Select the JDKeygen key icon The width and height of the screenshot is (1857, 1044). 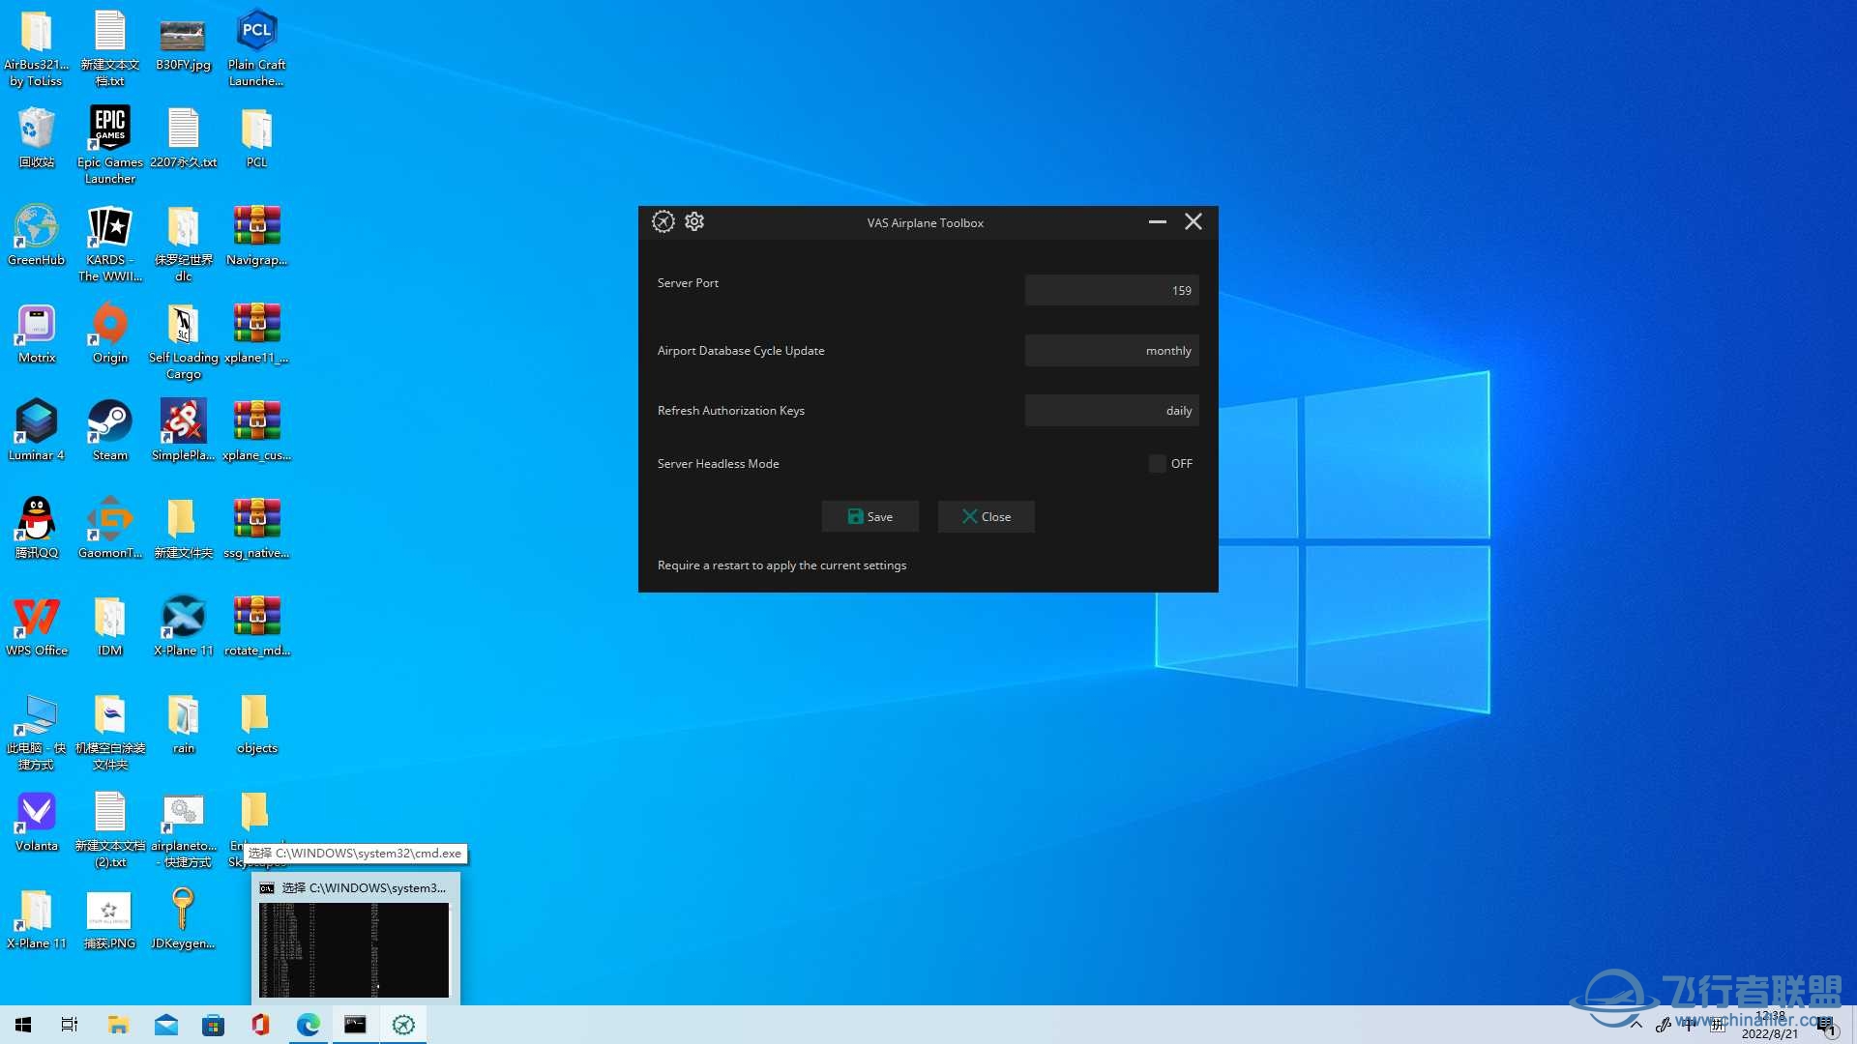[x=183, y=919]
